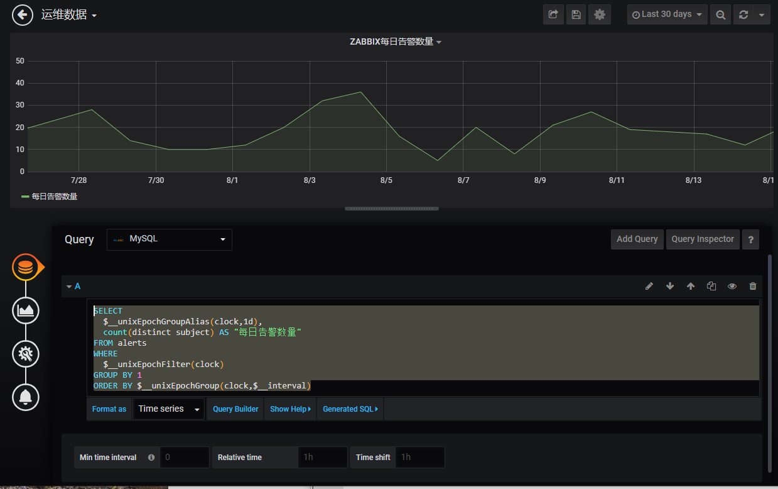The width and height of the screenshot is (778, 489).
Task: Open Format as Time series dropdown
Action: 169,409
